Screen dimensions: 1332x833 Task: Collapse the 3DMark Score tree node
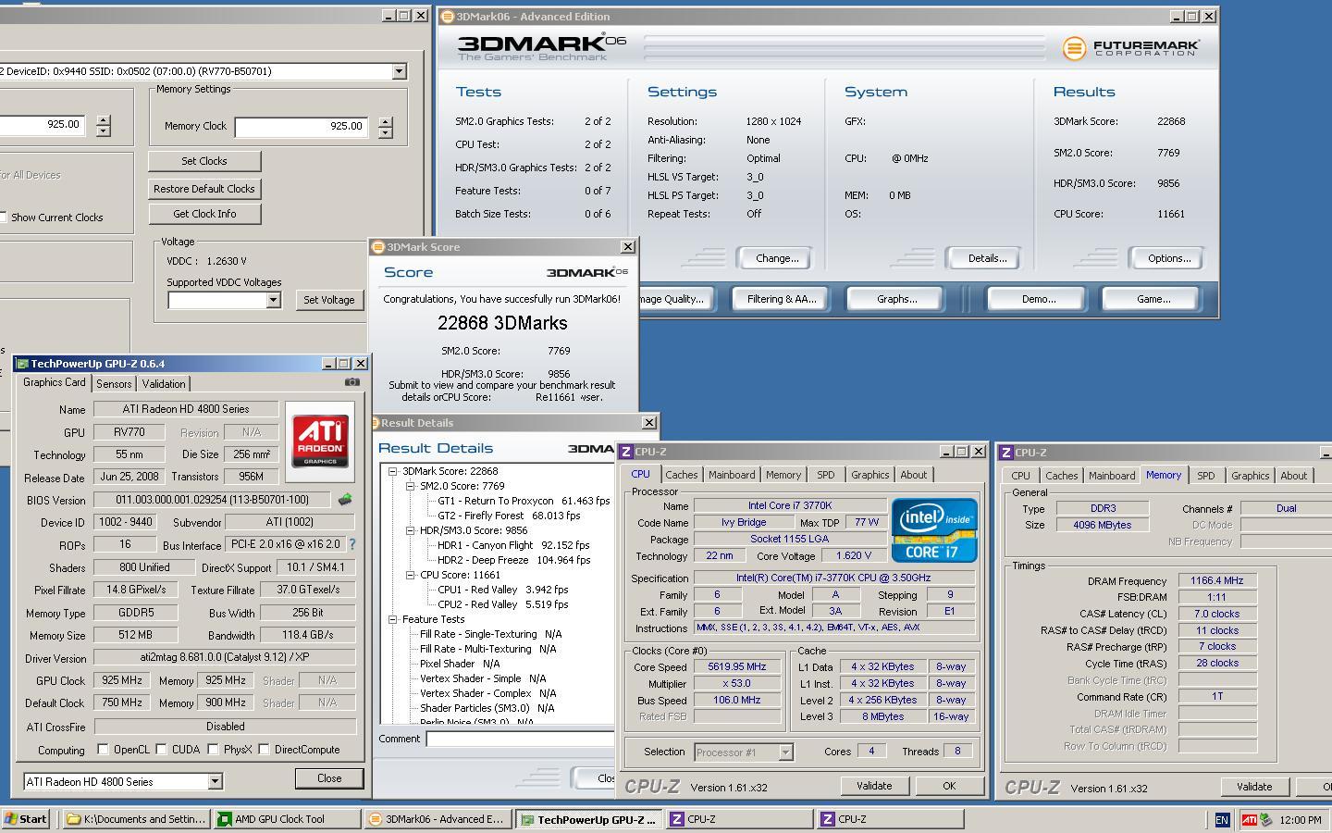point(392,471)
